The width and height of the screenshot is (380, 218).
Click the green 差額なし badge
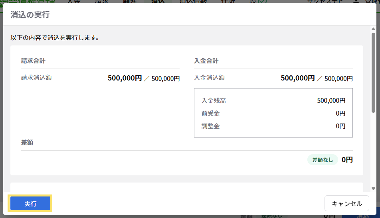323,160
